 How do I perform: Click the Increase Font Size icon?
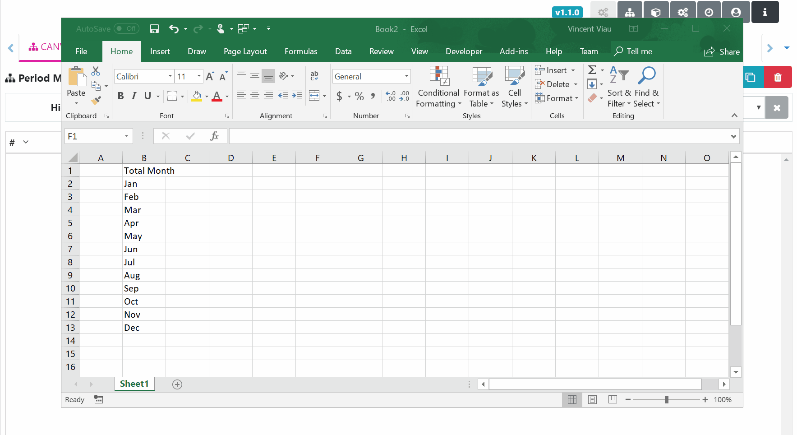tap(210, 77)
